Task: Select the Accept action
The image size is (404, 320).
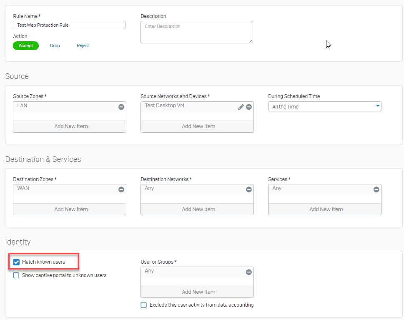Action: [x=26, y=45]
